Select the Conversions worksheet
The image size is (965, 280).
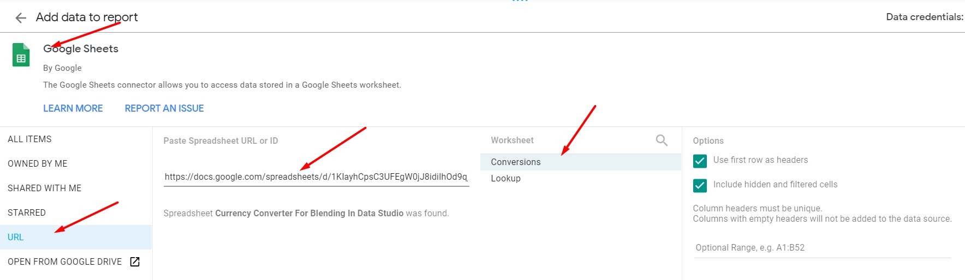(581, 162)
